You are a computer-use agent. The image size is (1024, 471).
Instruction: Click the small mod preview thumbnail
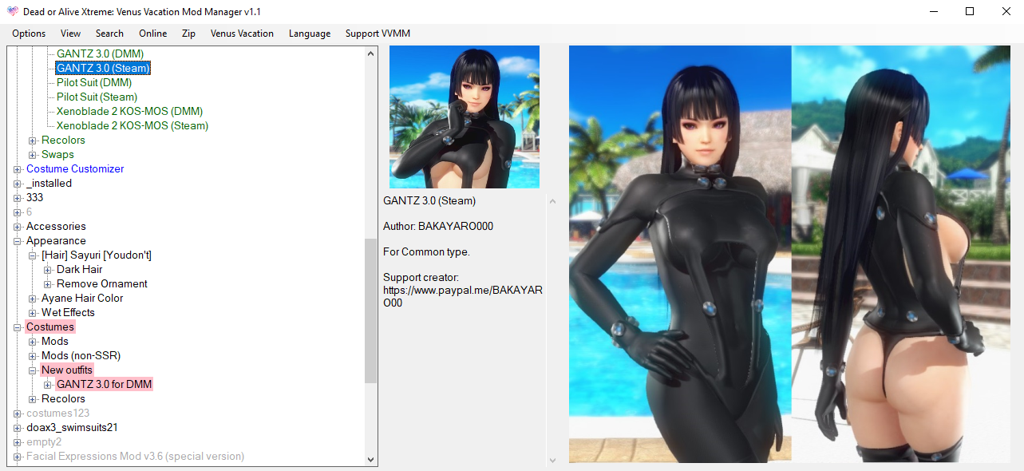coord(465,117)
